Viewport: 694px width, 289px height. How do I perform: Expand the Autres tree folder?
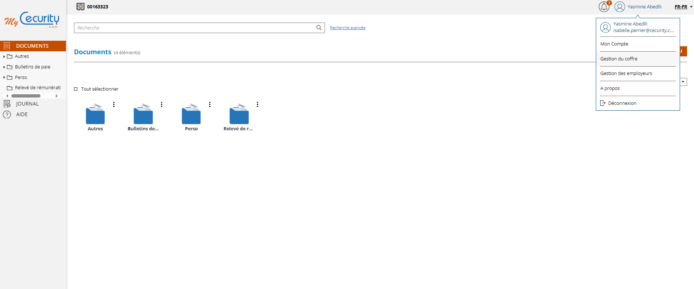(4, 56)
